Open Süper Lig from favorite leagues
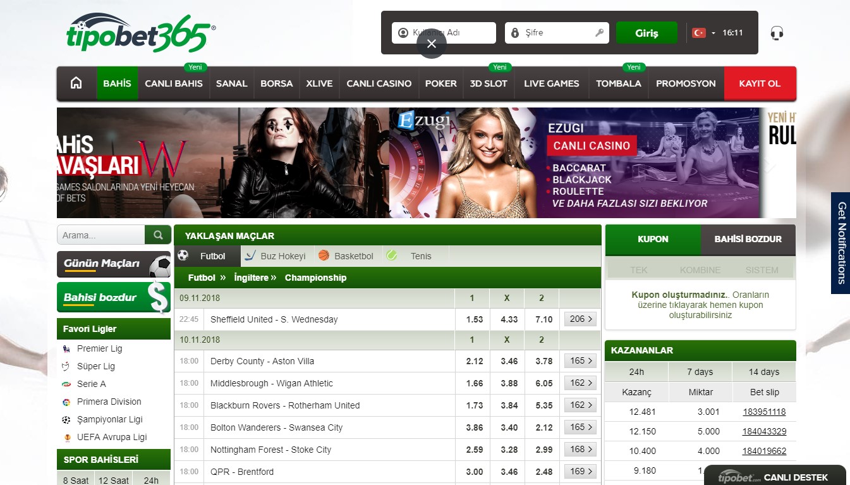 point(96,366)
